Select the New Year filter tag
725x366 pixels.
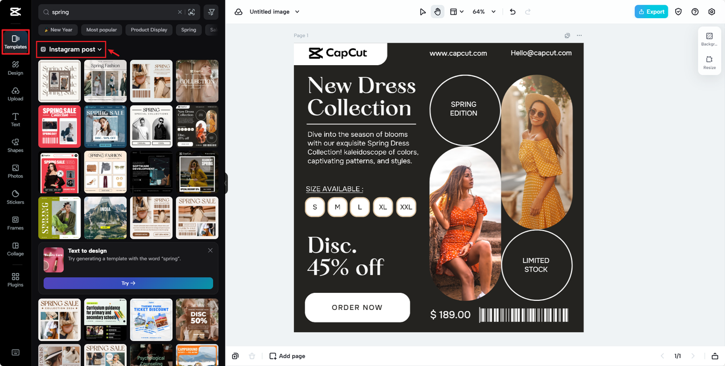[58, 30]
